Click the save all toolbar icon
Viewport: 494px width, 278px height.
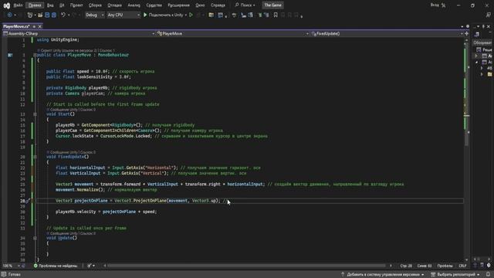54,15
